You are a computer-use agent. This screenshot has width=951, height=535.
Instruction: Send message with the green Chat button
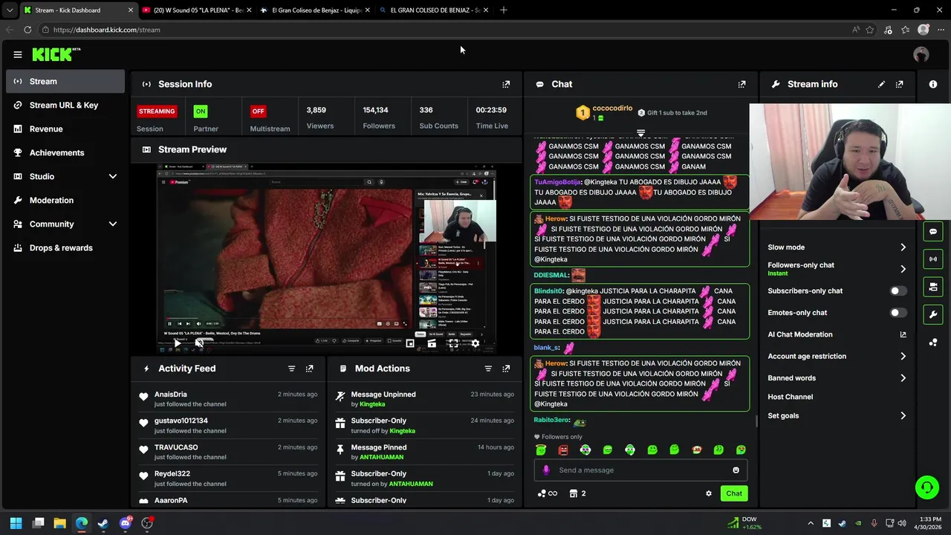click(734, 493)
